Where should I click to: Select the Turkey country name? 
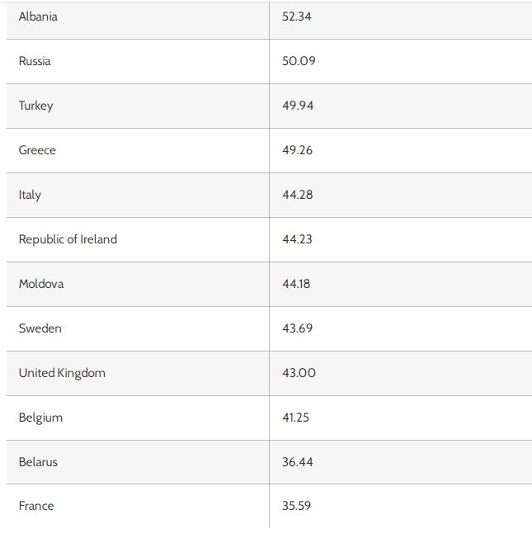[35, 106]
